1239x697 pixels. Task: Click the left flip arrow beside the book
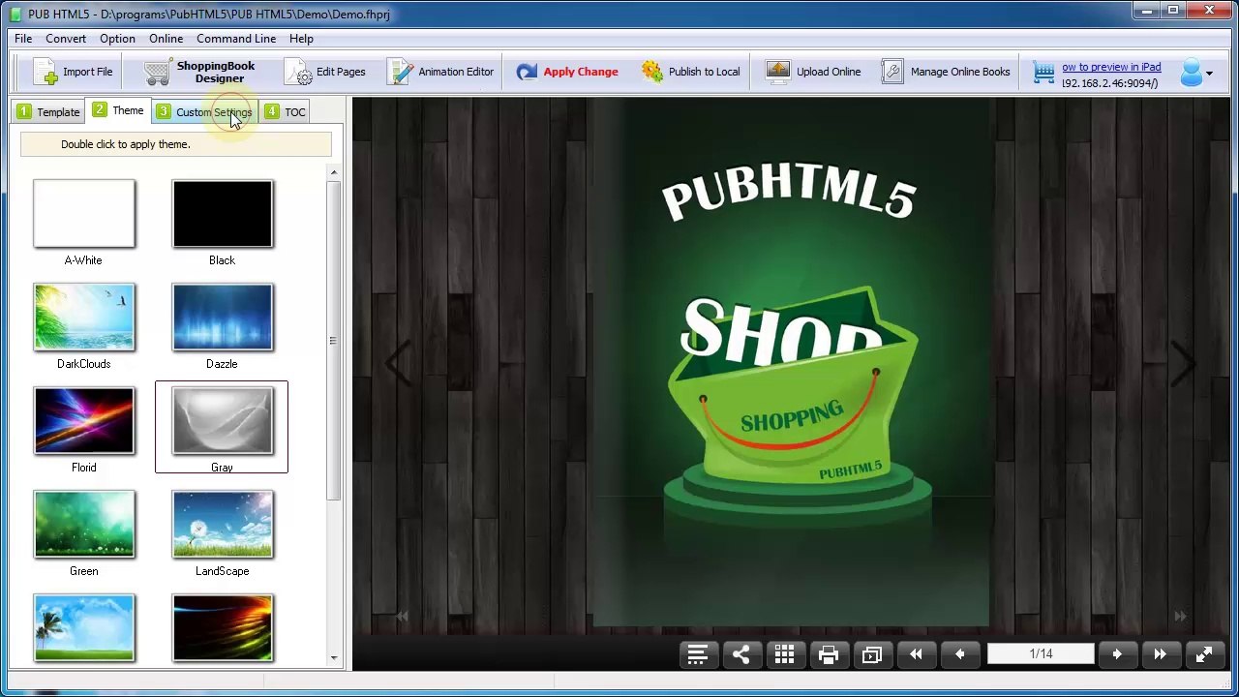[398, 363]
